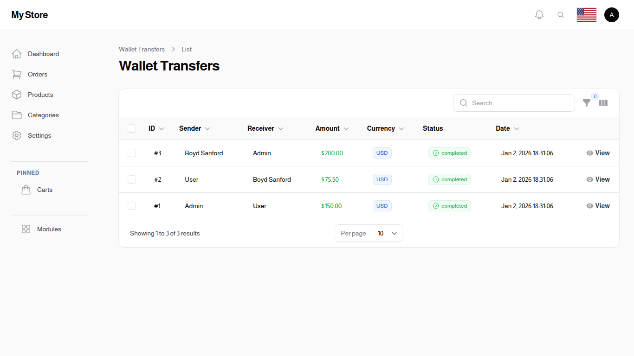The image size is (634, 356).
Task: Click the notification bell icon
Action: click(x=539, y=14)
